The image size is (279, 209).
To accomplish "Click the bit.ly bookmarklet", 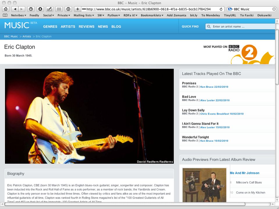I will point(194,15).
